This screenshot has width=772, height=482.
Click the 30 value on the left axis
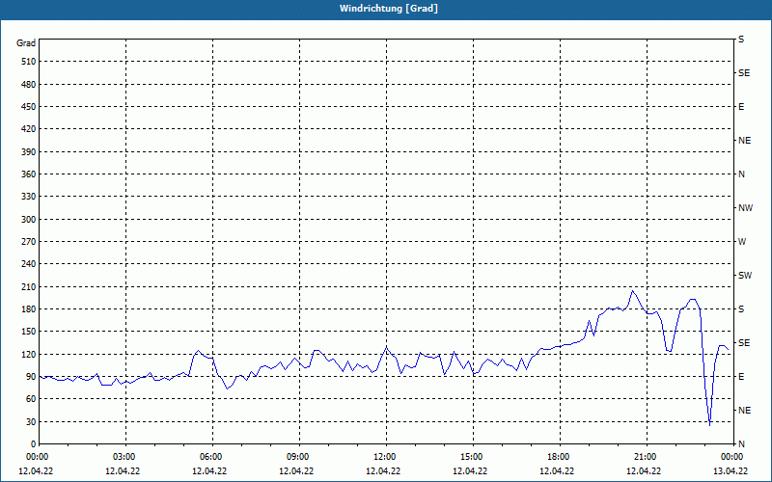point(31,421)
